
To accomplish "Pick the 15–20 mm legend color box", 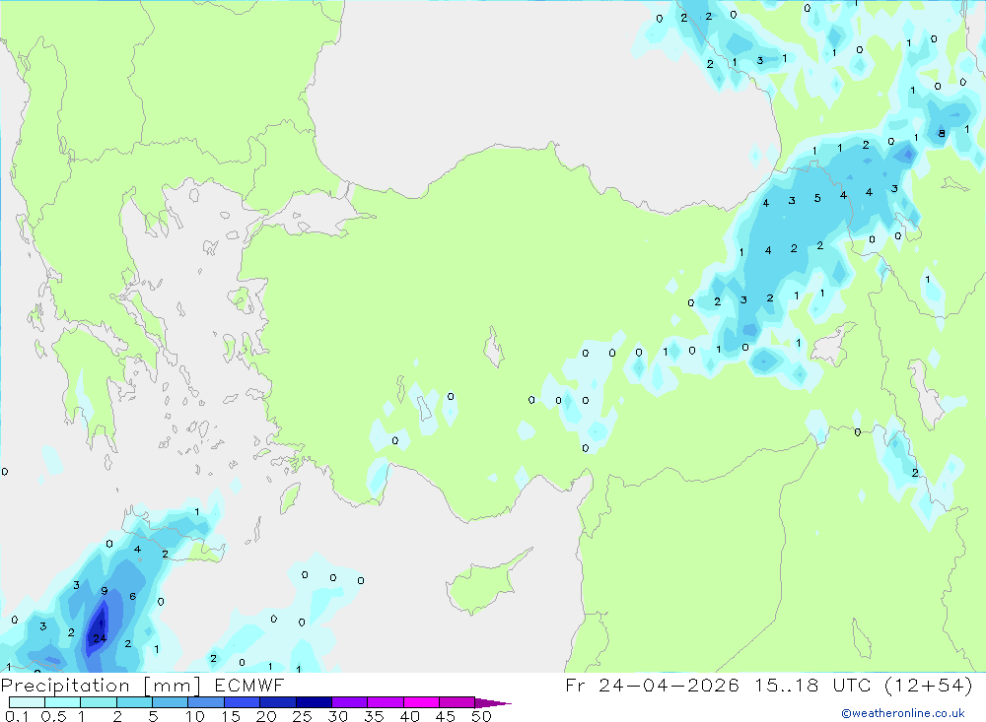I will 243,702.
